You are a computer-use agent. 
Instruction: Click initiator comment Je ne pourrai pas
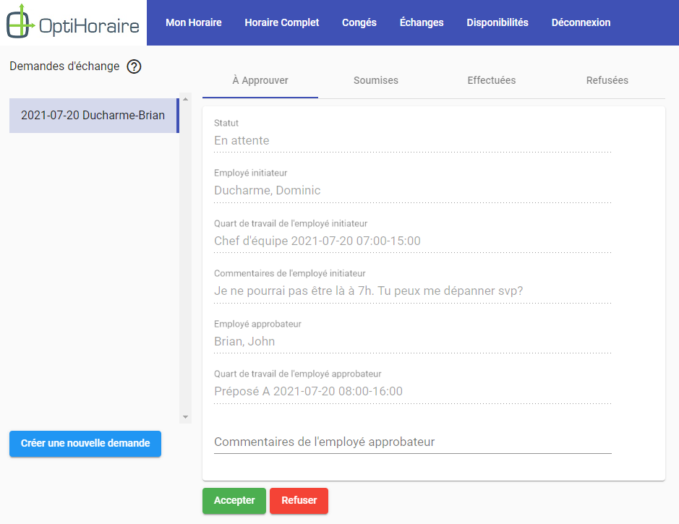[x=413, y=291]
